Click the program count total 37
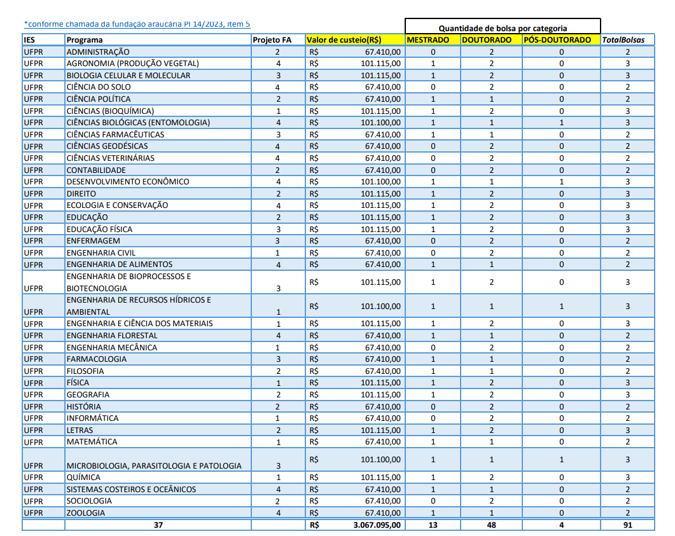675x536 pixels. (158, 525)
